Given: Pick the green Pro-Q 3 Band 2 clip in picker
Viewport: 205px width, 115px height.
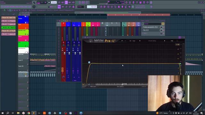Looking at the screenshot, I should (8, 27).
